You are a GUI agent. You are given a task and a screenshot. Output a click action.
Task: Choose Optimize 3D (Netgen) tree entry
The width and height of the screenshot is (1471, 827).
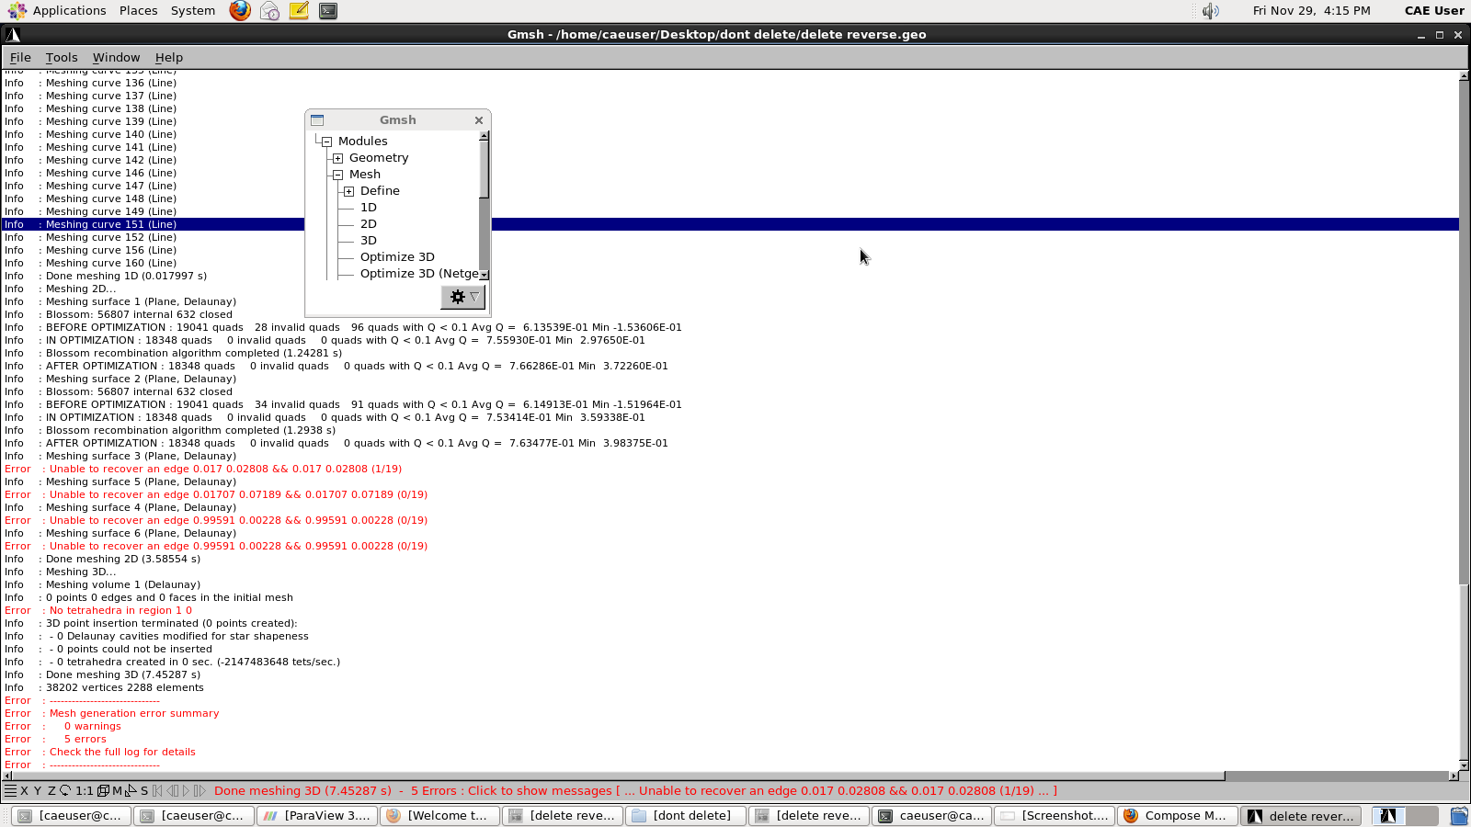[x=419, y=274]
